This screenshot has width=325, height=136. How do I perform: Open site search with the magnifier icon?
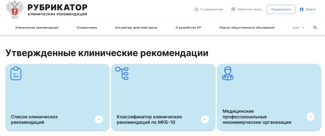[315, 28]
